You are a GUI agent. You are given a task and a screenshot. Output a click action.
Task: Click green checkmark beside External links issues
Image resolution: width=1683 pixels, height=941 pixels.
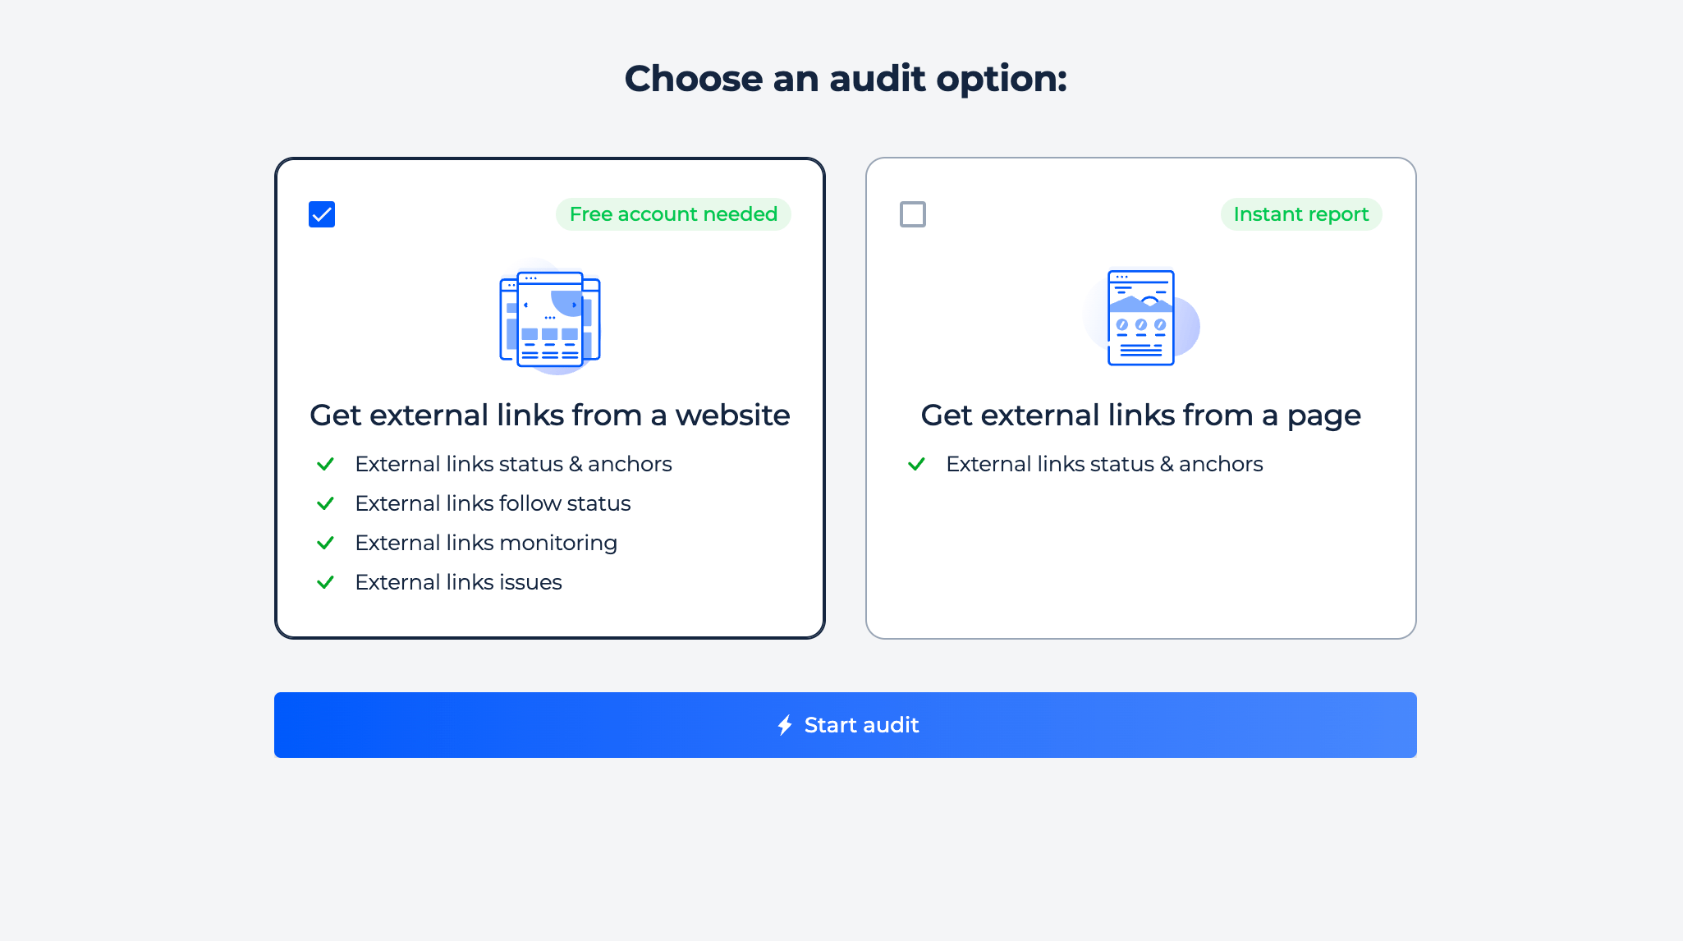(325, 582)
